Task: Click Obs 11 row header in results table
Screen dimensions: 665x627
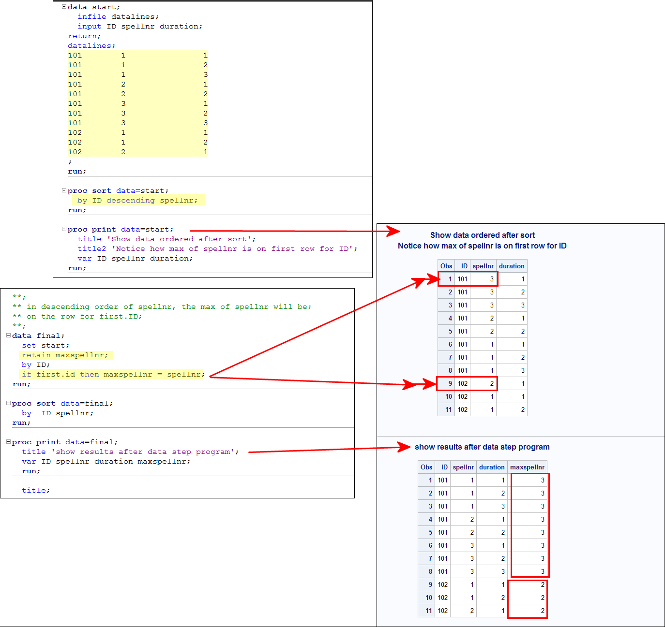Action: (x=426, y=611)
